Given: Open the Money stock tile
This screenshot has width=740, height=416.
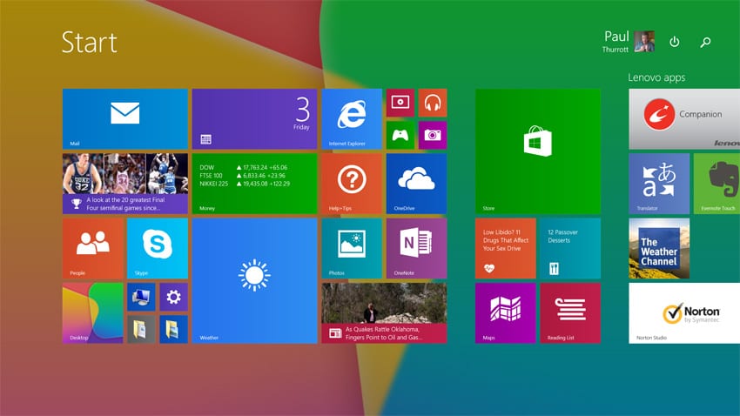Looking at the screenshot, I should (254, 184).
